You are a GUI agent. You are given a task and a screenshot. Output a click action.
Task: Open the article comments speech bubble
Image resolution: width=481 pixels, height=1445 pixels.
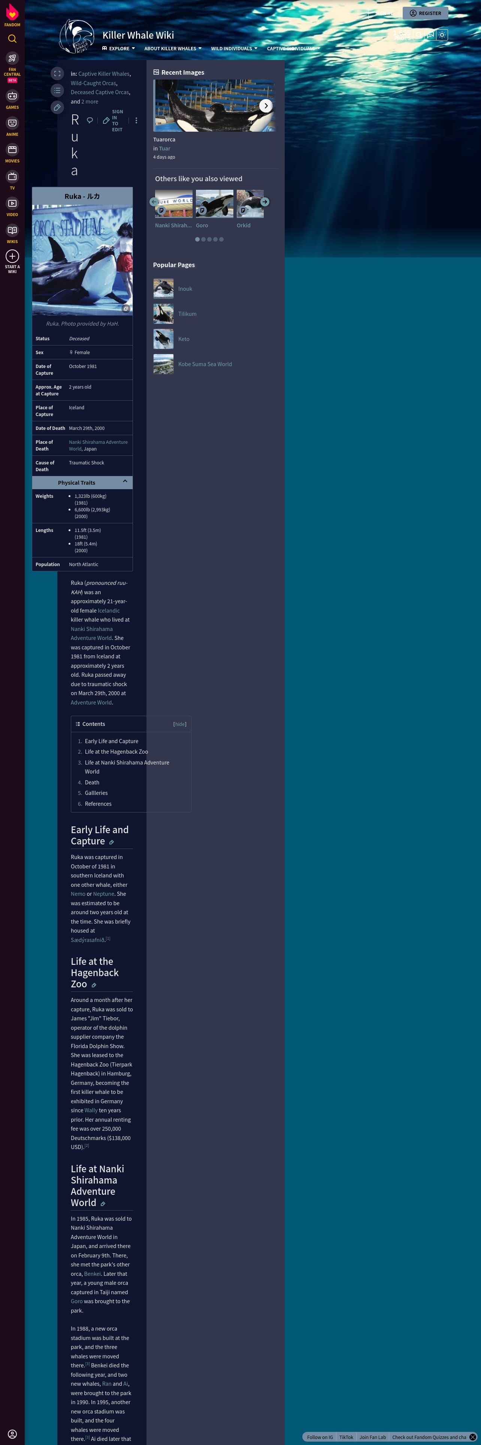(90, 120)
